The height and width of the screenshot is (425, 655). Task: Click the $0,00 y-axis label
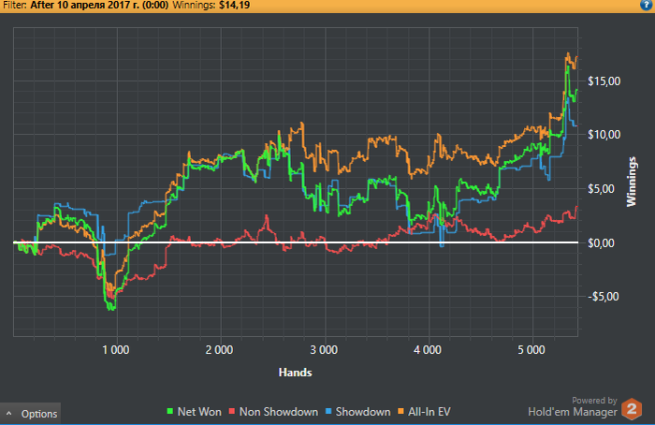(x=601, y=242)
